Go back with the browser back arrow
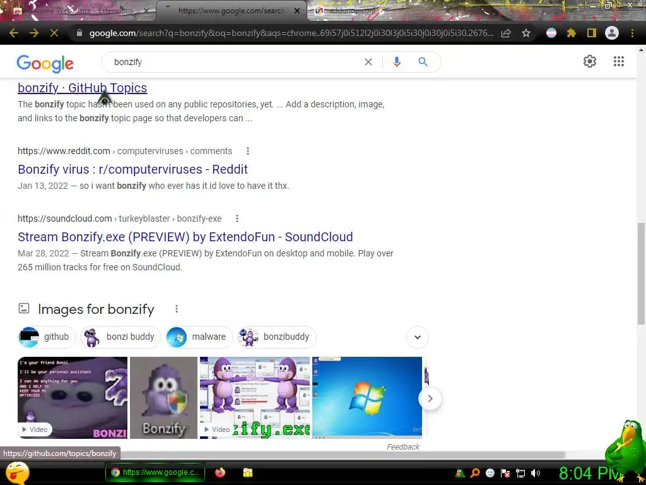This screenshot has height=485, width=646. (14, 33)
